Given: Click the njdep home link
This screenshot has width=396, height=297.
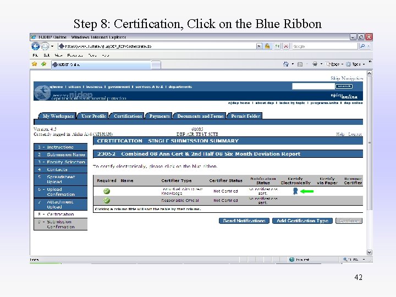Looking at the screenshot, I should click(239, 103).
